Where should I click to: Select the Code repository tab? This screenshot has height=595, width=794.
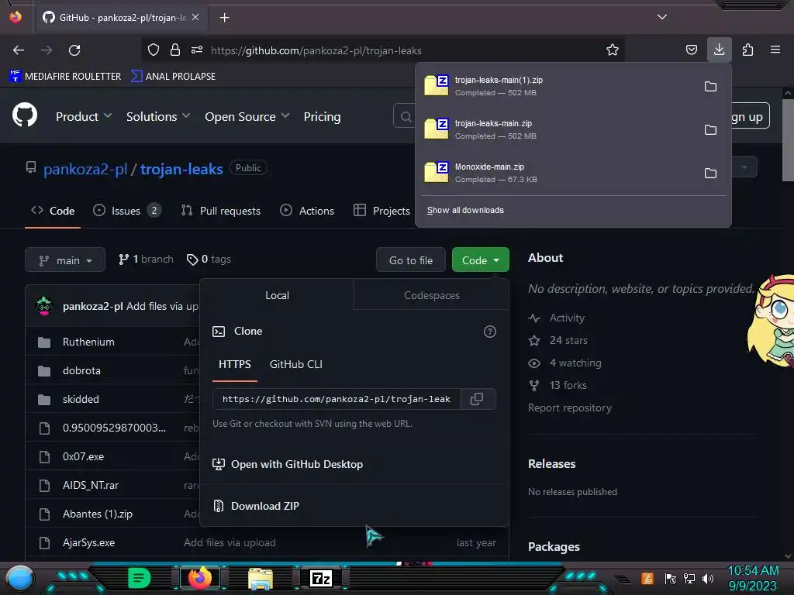(53, 211)
